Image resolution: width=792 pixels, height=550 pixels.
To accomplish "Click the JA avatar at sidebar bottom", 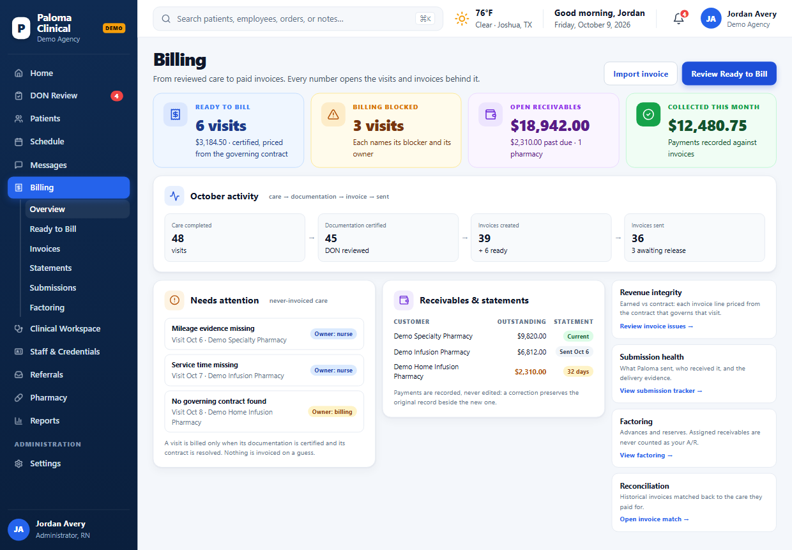I will pyautogui.click(x=19, y=530).
